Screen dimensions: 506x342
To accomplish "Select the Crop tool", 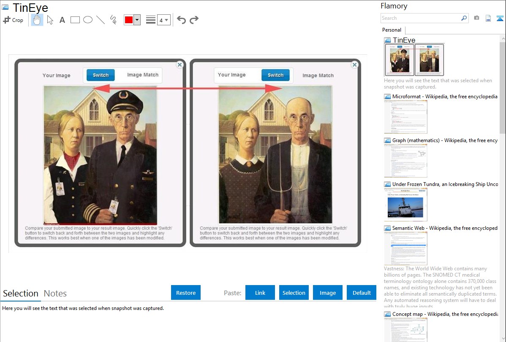I will [x=13, y=20].
